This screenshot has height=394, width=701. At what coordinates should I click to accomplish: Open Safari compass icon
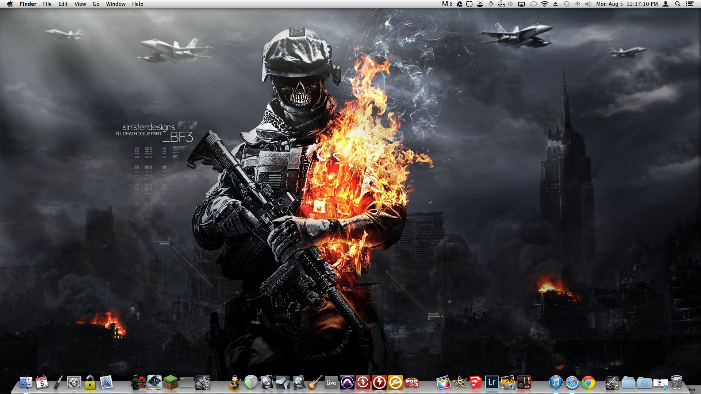tap(572, 383)
